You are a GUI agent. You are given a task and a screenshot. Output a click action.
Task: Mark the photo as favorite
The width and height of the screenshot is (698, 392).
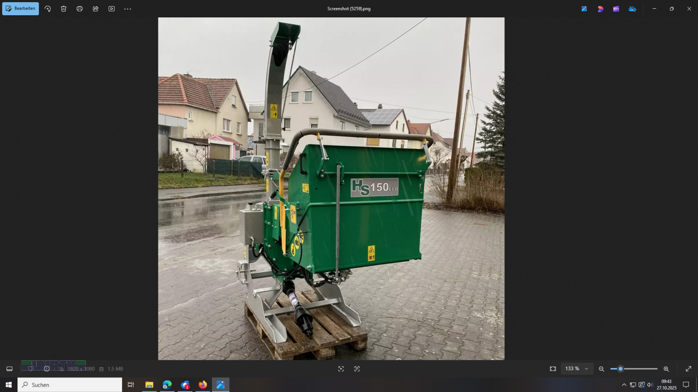point(31,368)
